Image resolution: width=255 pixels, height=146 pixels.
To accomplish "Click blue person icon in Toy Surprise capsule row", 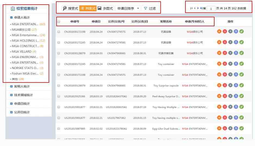I will point(236,85).
